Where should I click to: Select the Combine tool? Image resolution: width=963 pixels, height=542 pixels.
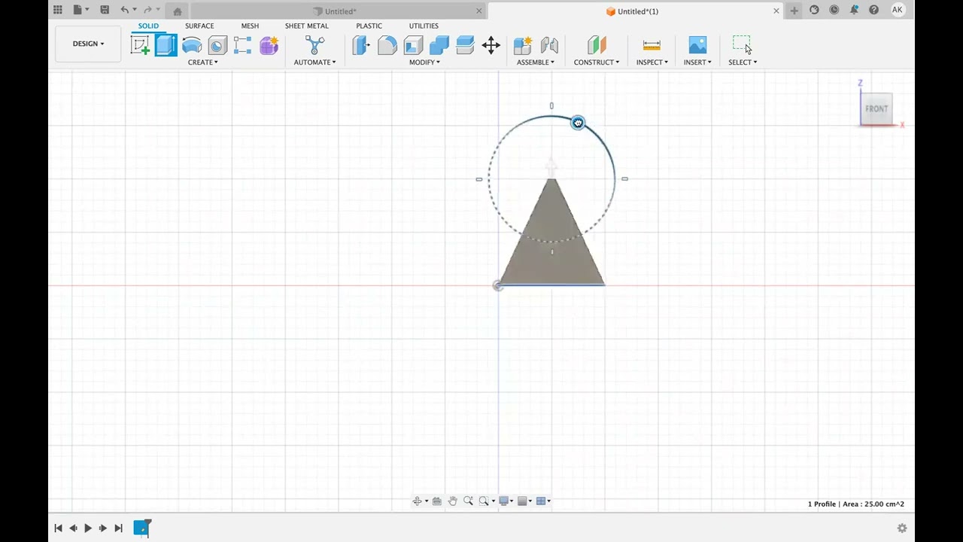(x=439, y=45)
